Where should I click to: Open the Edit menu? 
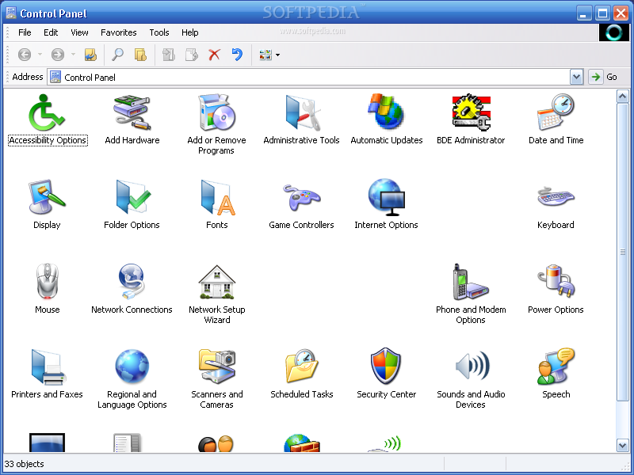pyautogui.click(x=51, y=32)
